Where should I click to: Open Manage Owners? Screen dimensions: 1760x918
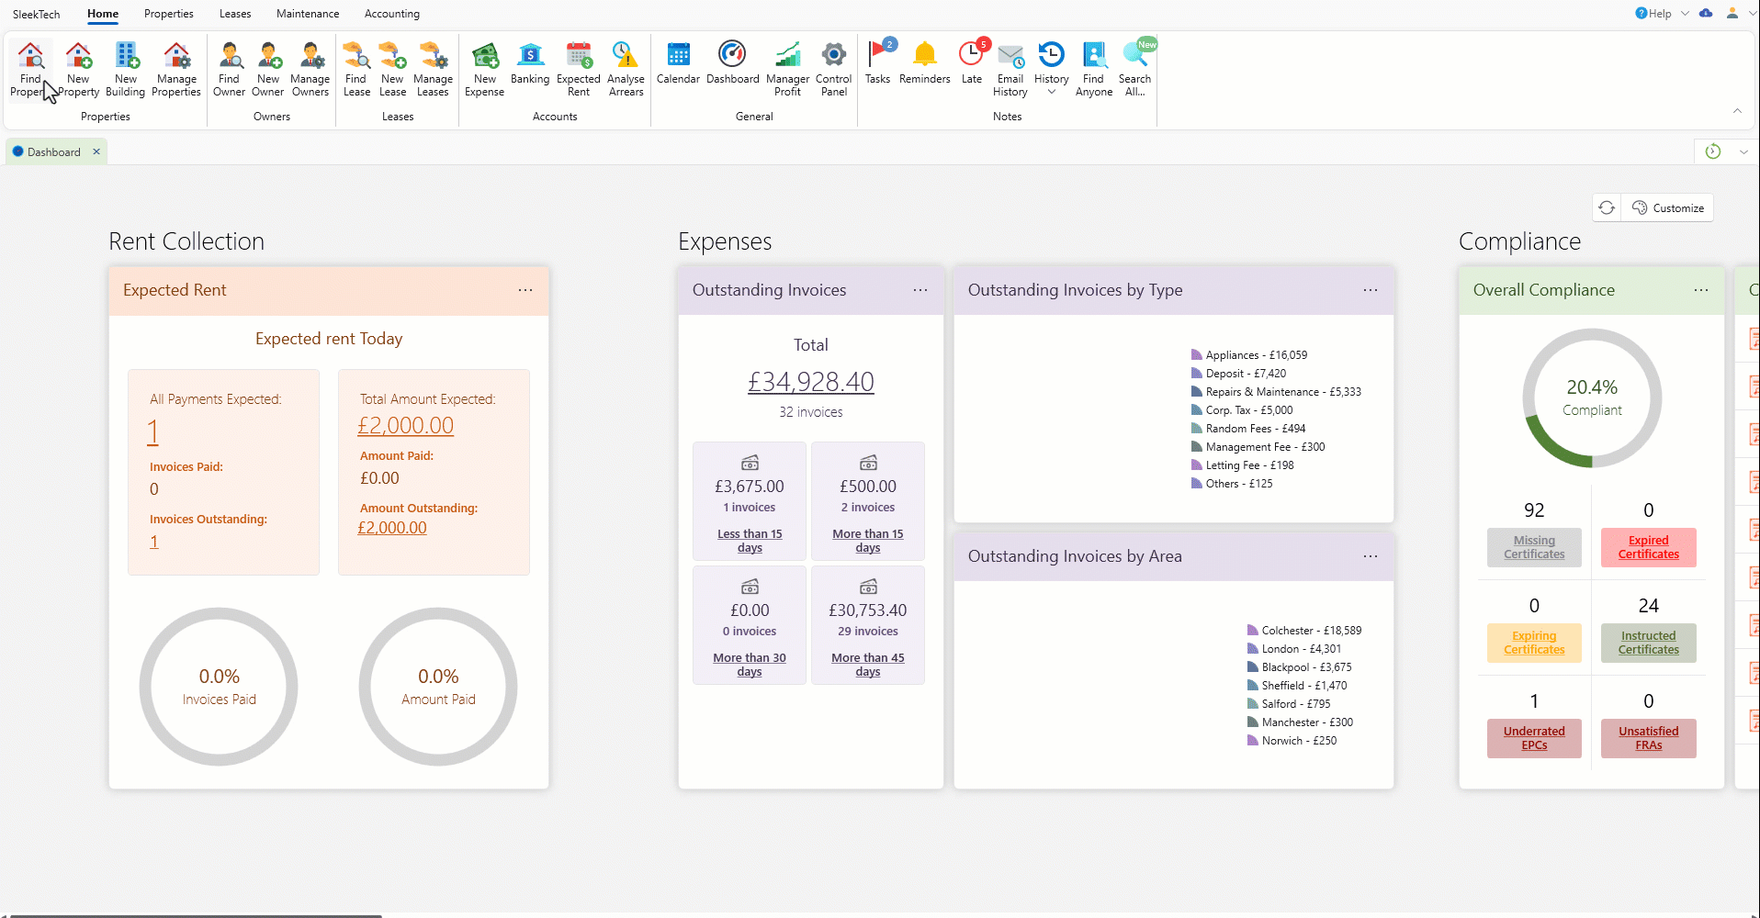[x=310, y=69]
